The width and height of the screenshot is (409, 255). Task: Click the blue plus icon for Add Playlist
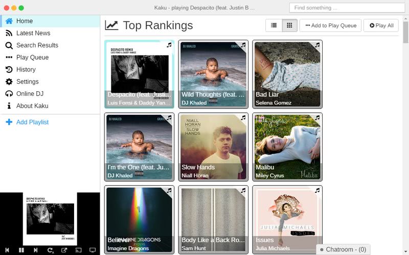point(9,122)
